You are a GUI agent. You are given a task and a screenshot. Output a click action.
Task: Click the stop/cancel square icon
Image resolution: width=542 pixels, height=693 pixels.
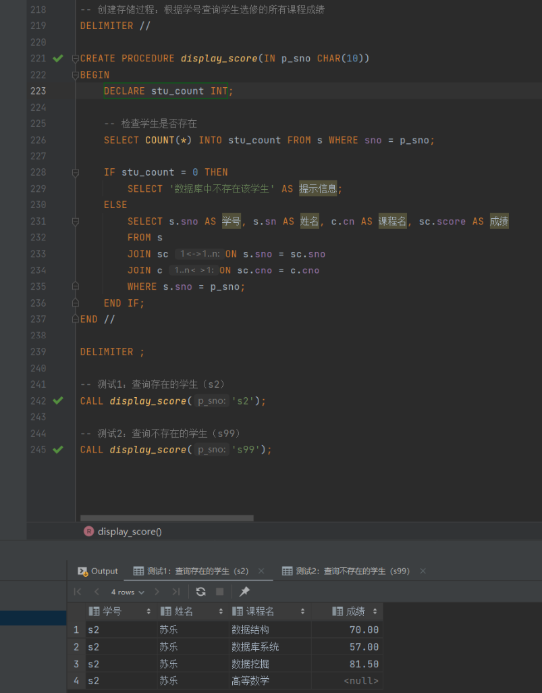[219, 592]
